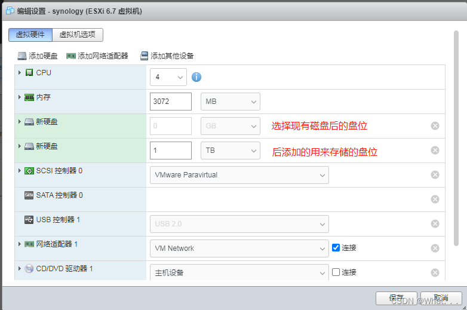The width and height of the screenshot is (467, 310).
Task: Expand SCSI controller 0 row
Action: point(20,170)
